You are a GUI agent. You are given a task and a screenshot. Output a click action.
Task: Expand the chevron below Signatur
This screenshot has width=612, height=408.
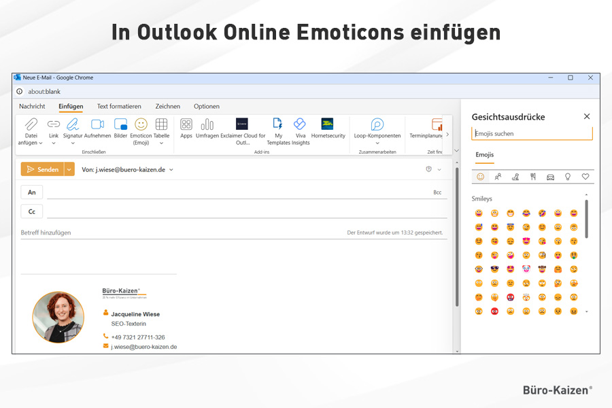pos(73,143)
